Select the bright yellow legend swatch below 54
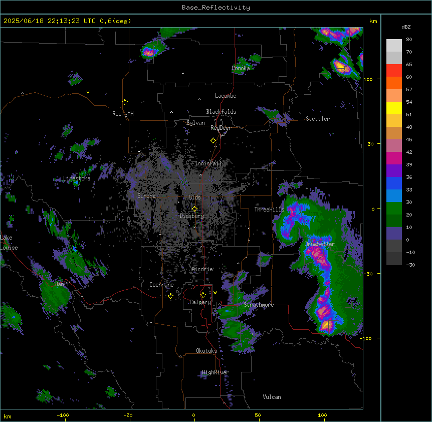The height and width of the screenshot is (422, 432). click(394, 108)
